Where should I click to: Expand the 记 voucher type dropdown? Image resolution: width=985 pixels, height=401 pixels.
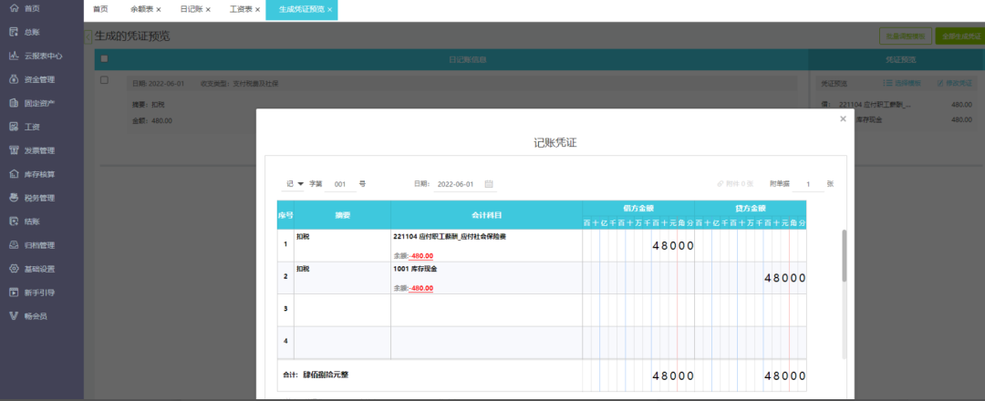295,184
